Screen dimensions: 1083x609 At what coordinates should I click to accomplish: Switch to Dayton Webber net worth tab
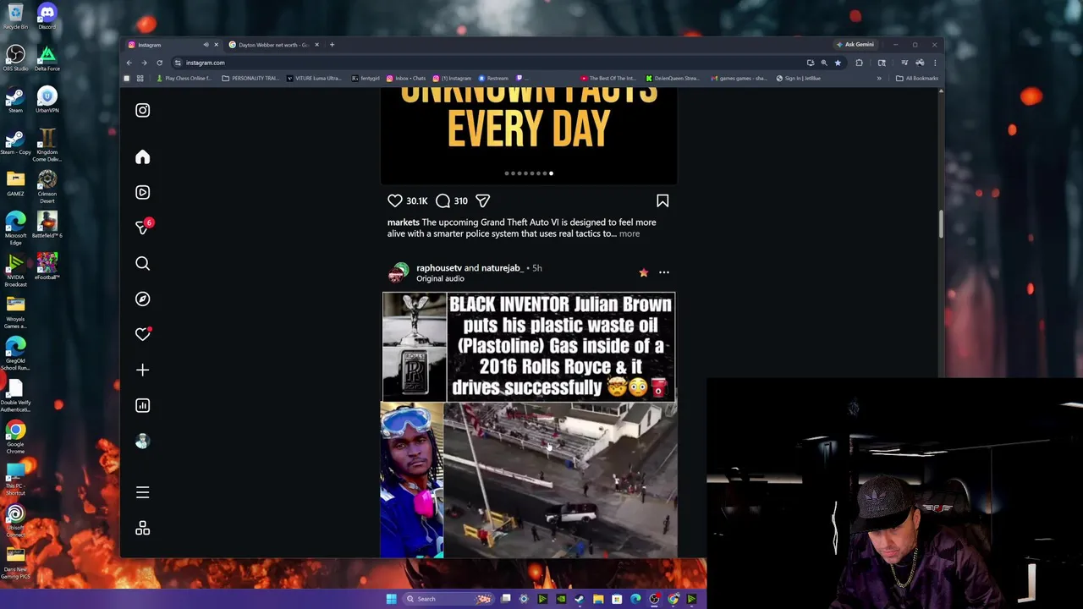coord(272,45)
